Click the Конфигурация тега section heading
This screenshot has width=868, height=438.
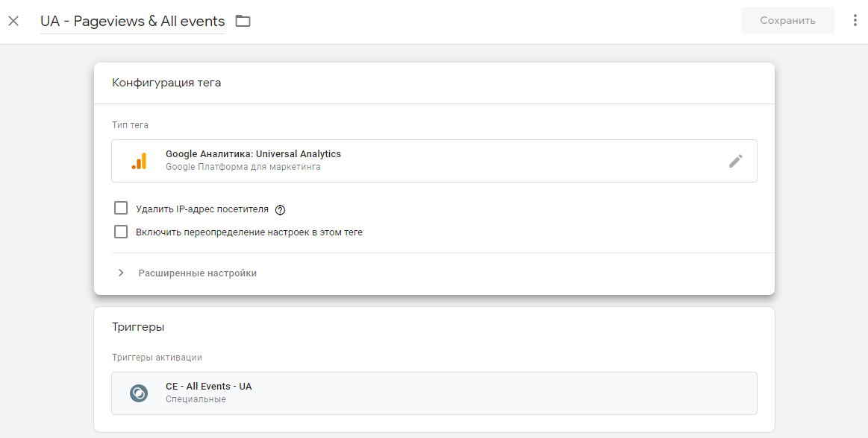[166, 83]
